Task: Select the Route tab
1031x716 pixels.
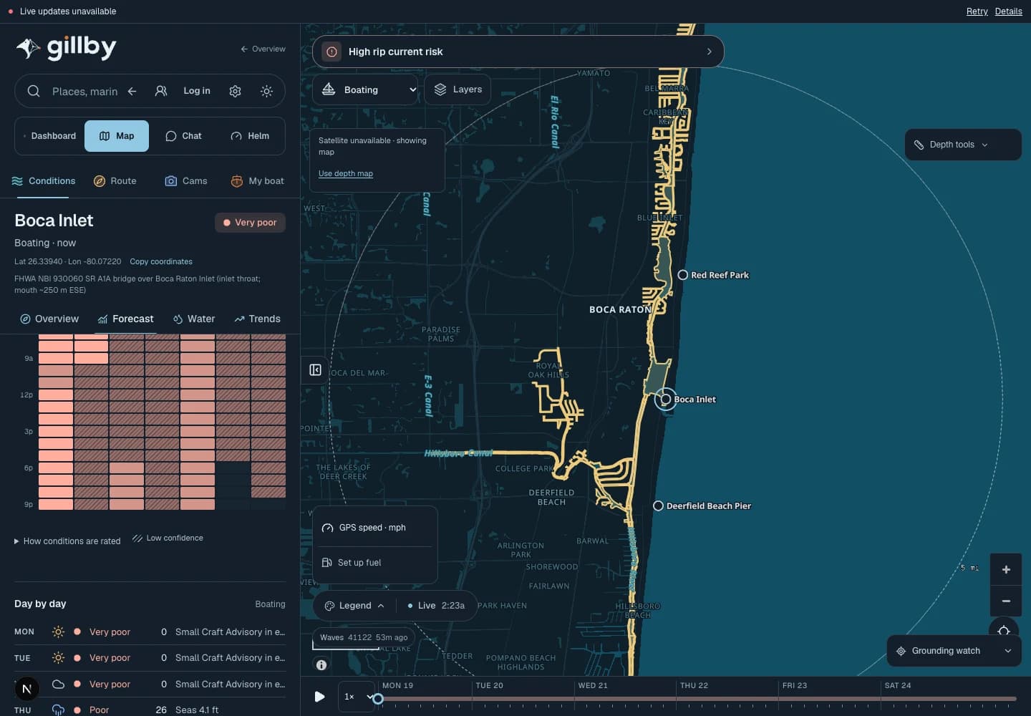Action: (115, 181)
